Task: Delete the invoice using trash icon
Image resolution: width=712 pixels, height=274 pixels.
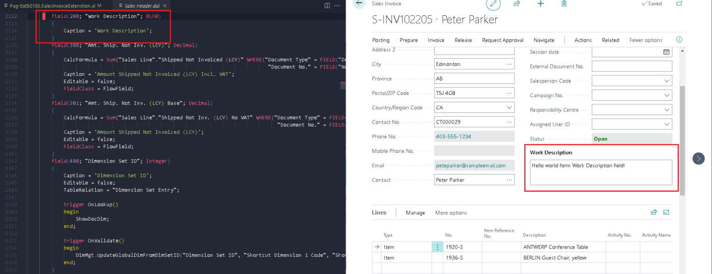Action: (x=564, y=4)
